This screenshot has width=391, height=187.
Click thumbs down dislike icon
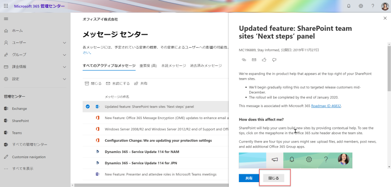[x=274, y=60]
